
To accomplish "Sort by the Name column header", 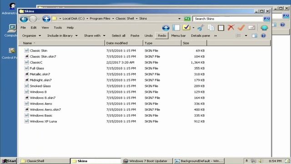I will pyautogui.click(x=62, y=43).
